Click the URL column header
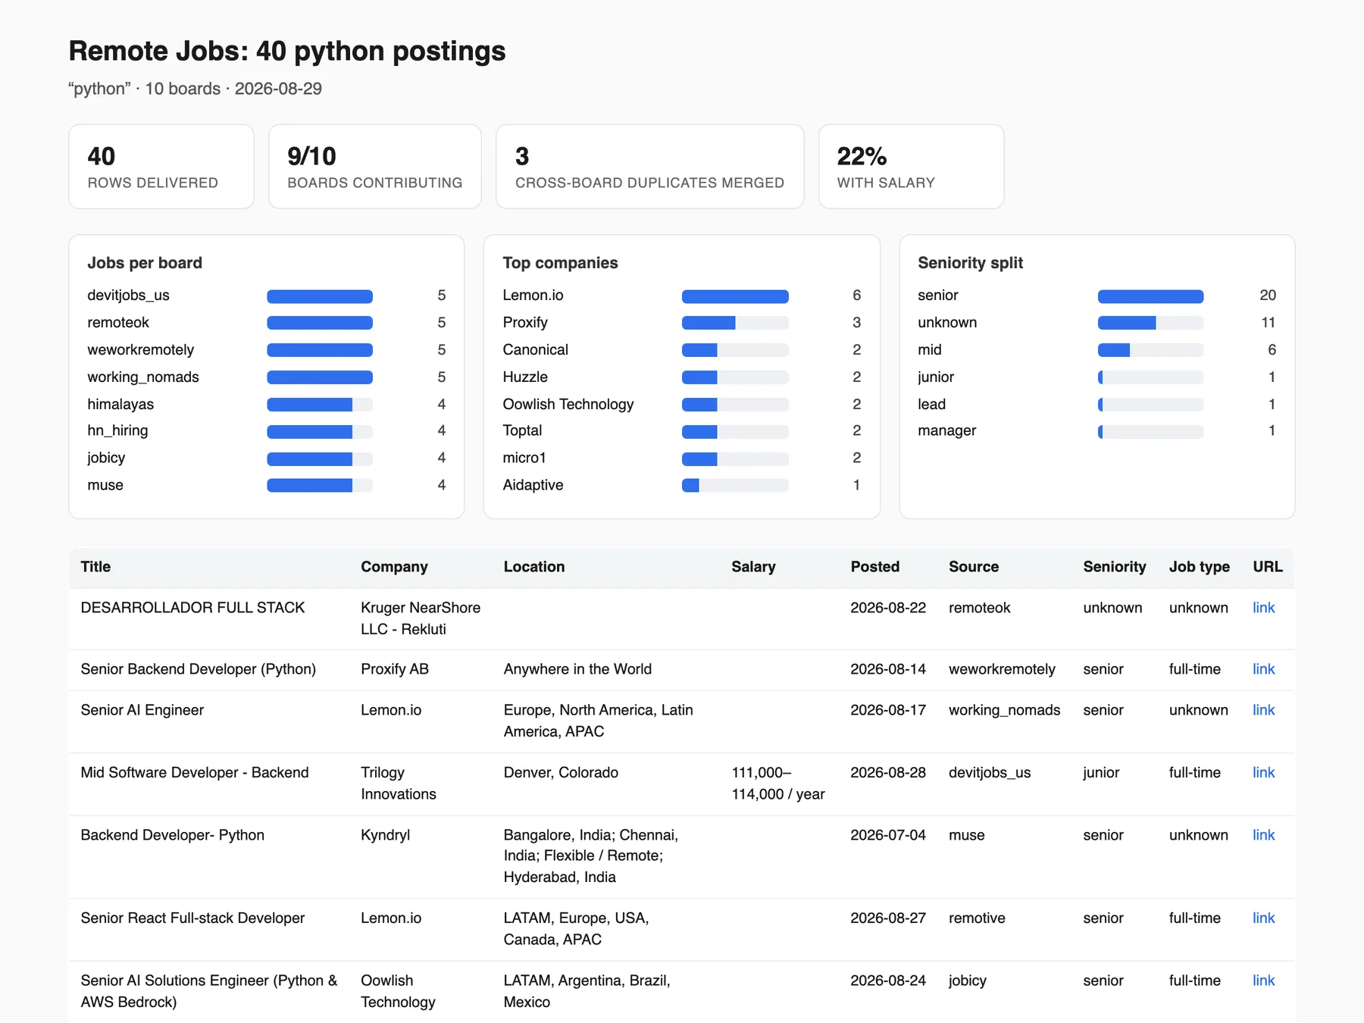The image size is (1364, 1023). click(1268, 567)
